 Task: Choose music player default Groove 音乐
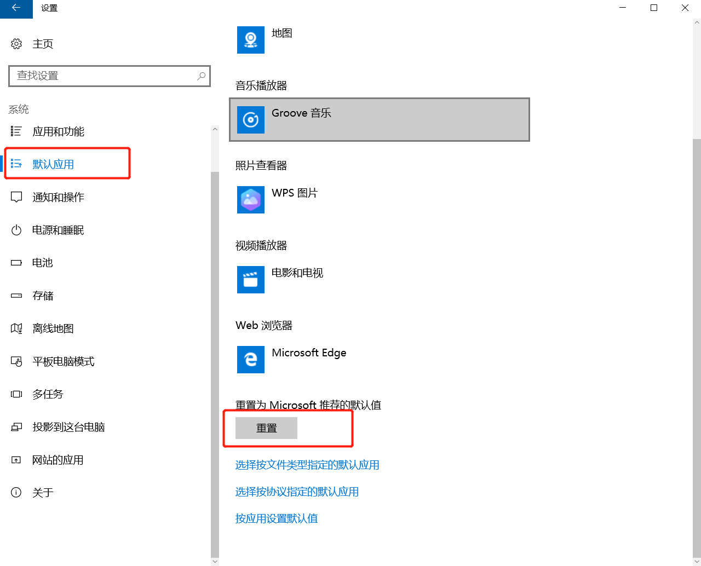pyautogui.click(x=379, y=120)
